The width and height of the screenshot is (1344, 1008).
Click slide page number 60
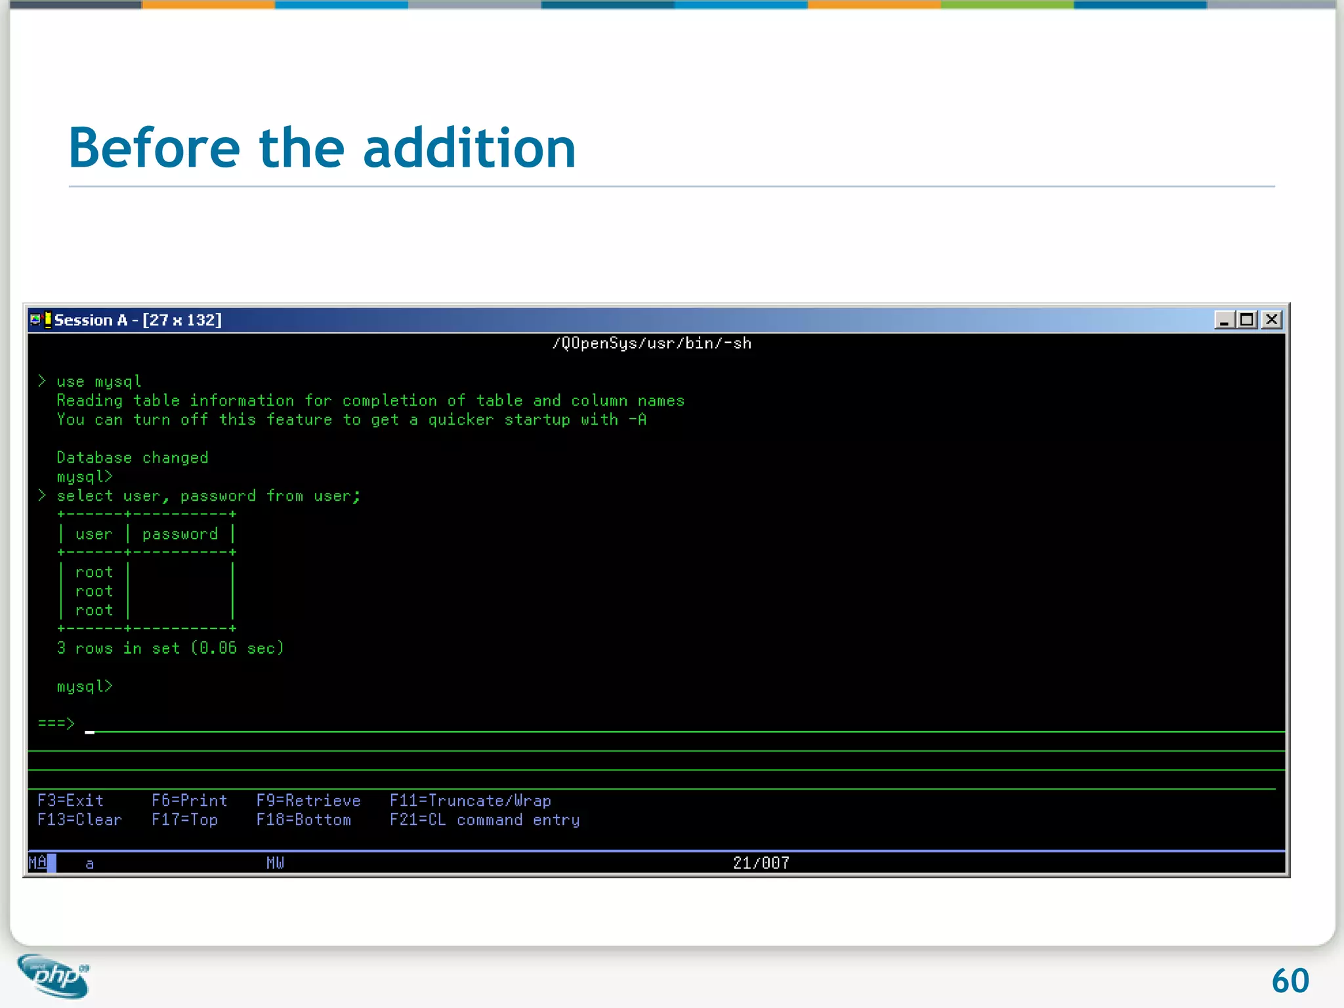point(1290,981)
